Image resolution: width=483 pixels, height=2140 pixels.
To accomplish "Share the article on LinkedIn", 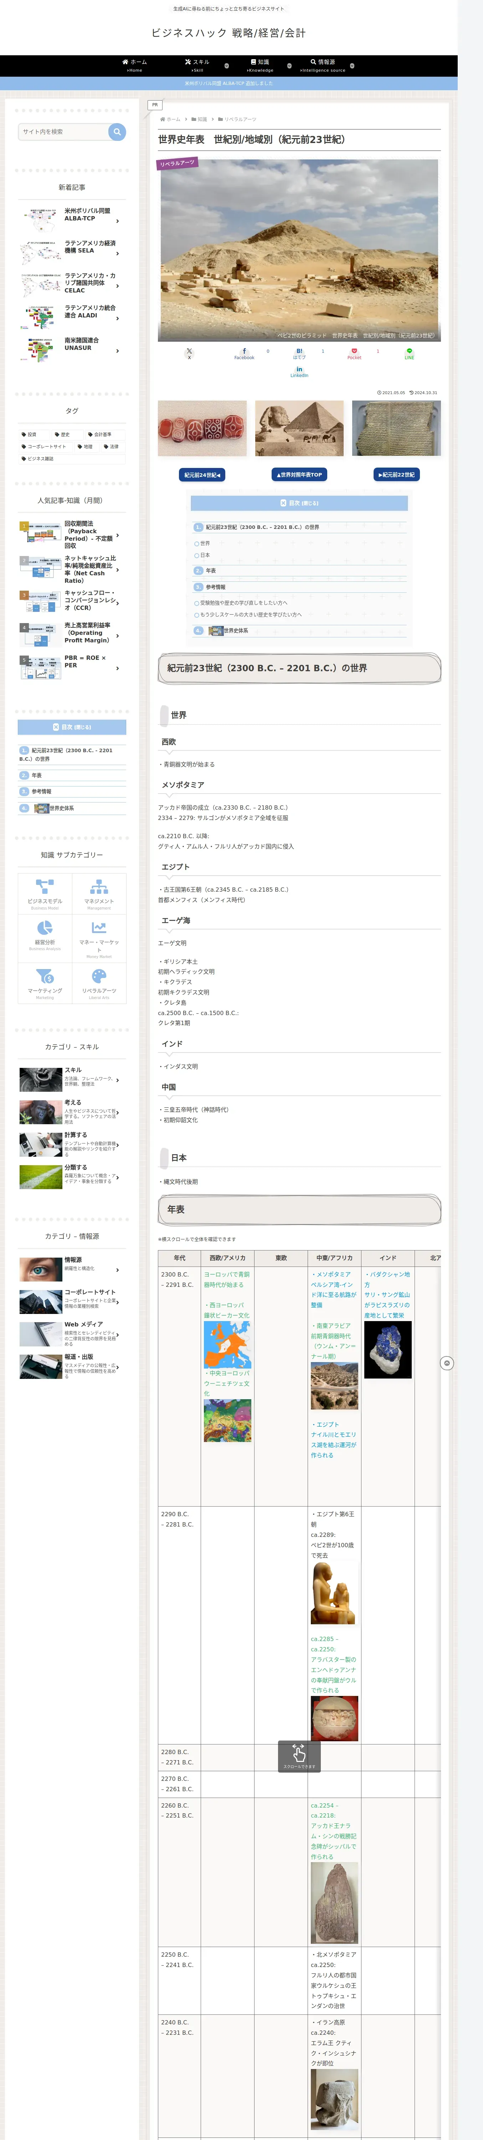I will click(299, 371).
